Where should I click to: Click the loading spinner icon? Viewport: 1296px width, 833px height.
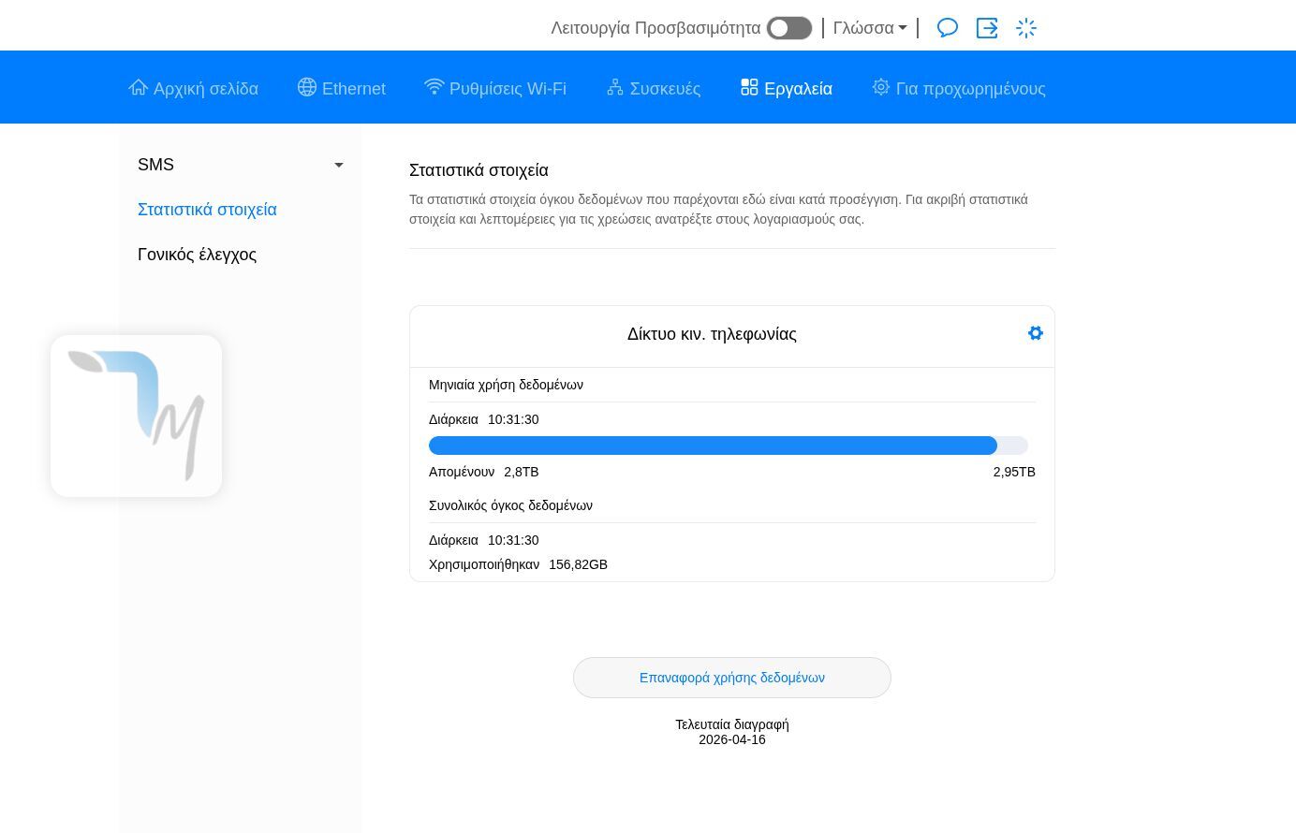[1026, 28]
